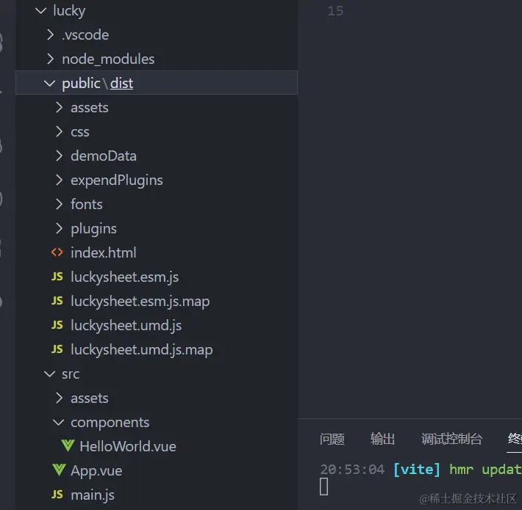The image size is (522, 510).
Task: Select the components folder name
Action: coord(110,423)
